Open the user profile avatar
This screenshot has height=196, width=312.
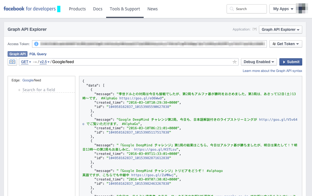point(302,9)
